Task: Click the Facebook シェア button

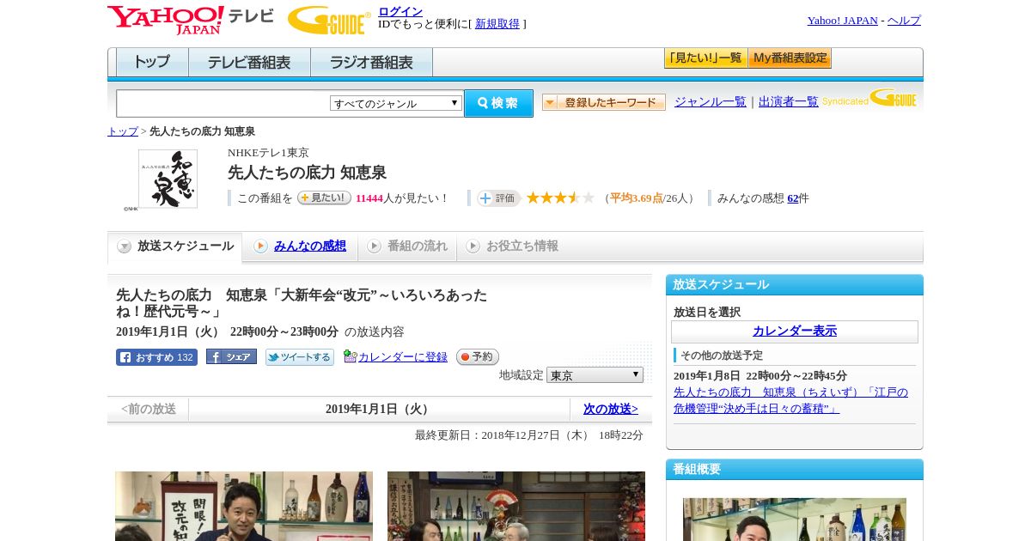Action: [x=231, y=357]
